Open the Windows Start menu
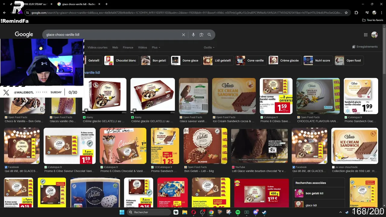The height and width of the screenshot is (217, 386). point(122,212)
